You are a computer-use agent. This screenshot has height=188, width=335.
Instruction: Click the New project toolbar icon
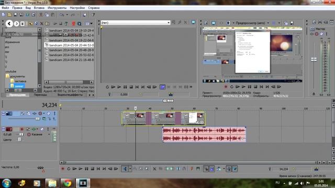coord(4,15)
